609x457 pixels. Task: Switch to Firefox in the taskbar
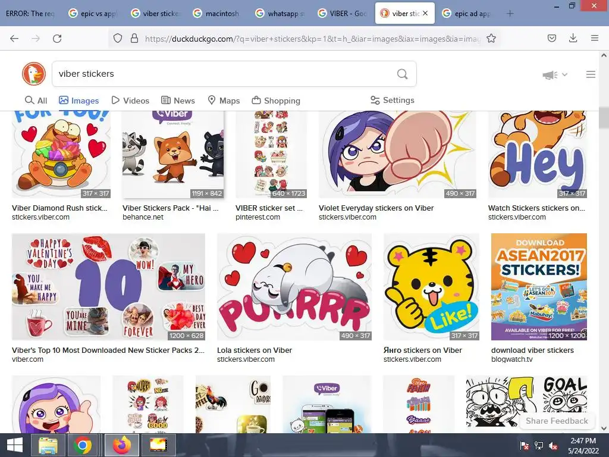pos(122,445)
